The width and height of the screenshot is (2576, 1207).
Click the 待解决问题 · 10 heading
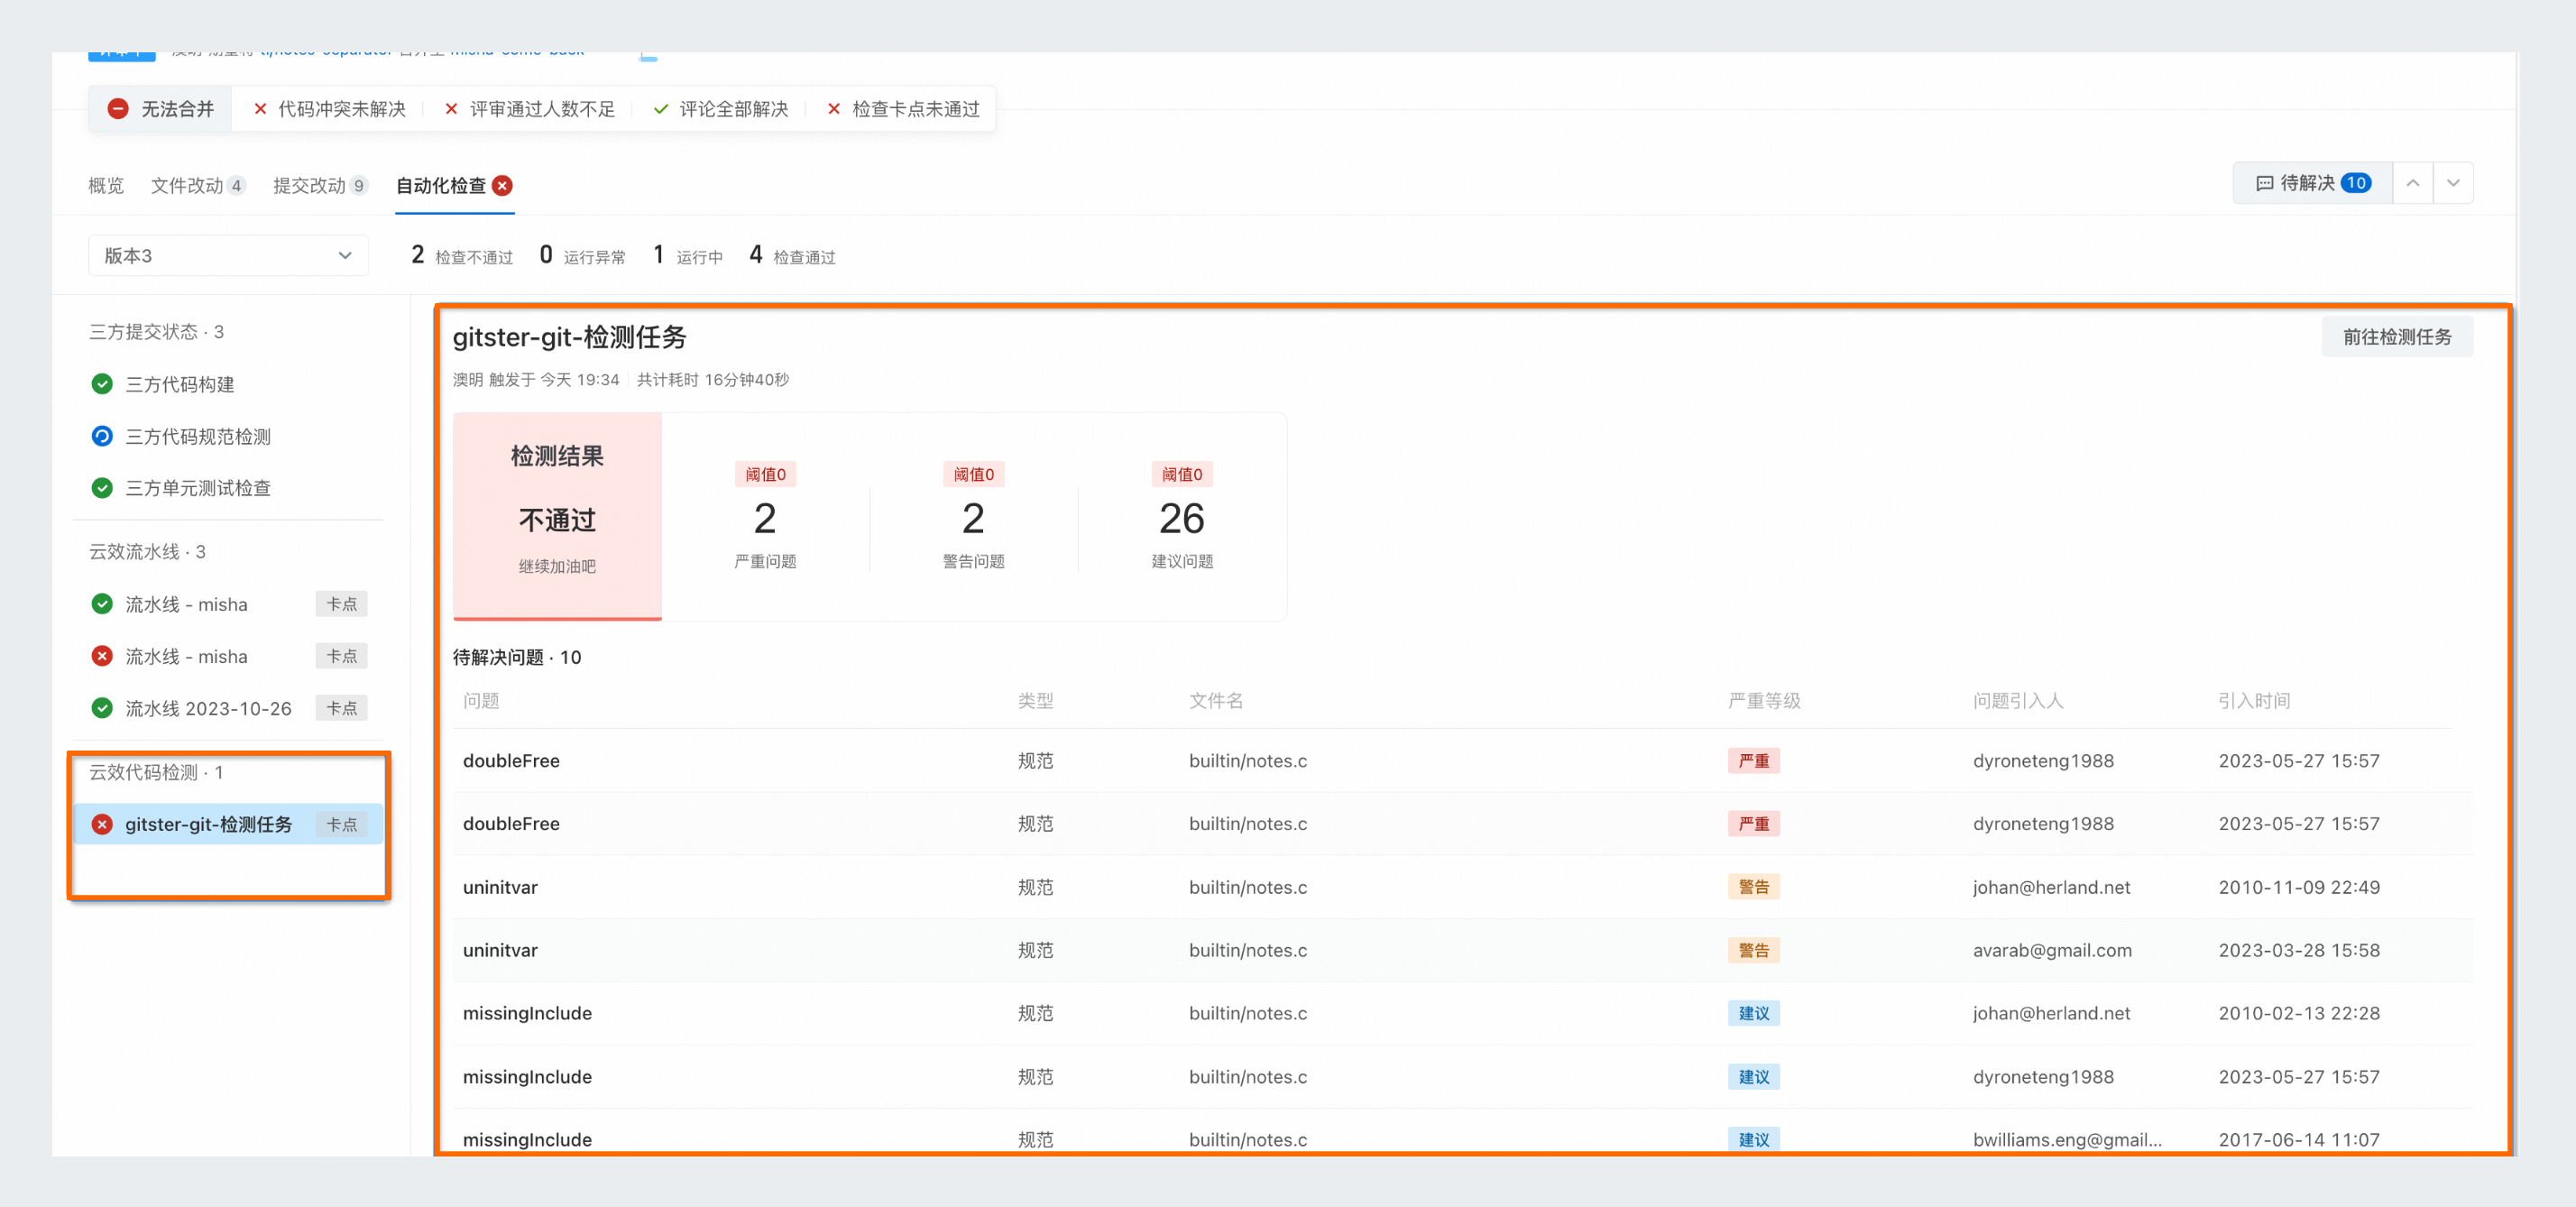(517, 657)
